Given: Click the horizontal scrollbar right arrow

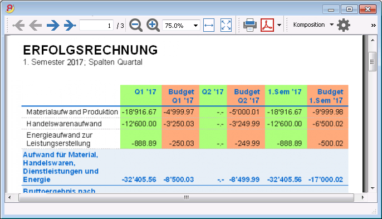Looking at the screenshot, I should (x=363, y=197).
